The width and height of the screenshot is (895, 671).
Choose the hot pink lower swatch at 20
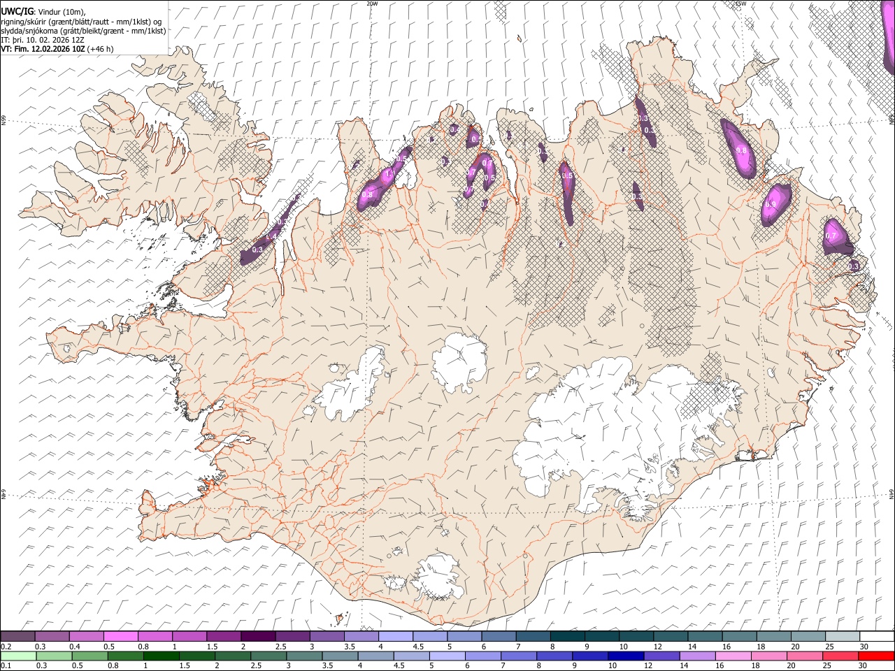pyautogui.click(x=804, y=656)
